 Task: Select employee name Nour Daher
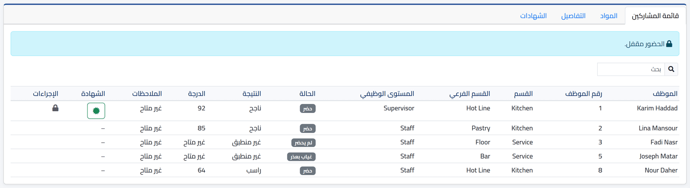click(x=661, y=170)
